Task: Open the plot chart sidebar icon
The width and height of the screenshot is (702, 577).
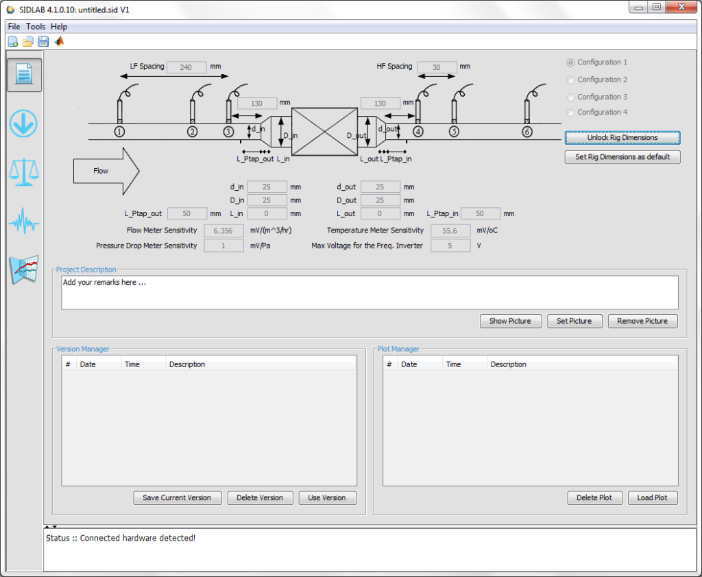Action: coord(24,270)
